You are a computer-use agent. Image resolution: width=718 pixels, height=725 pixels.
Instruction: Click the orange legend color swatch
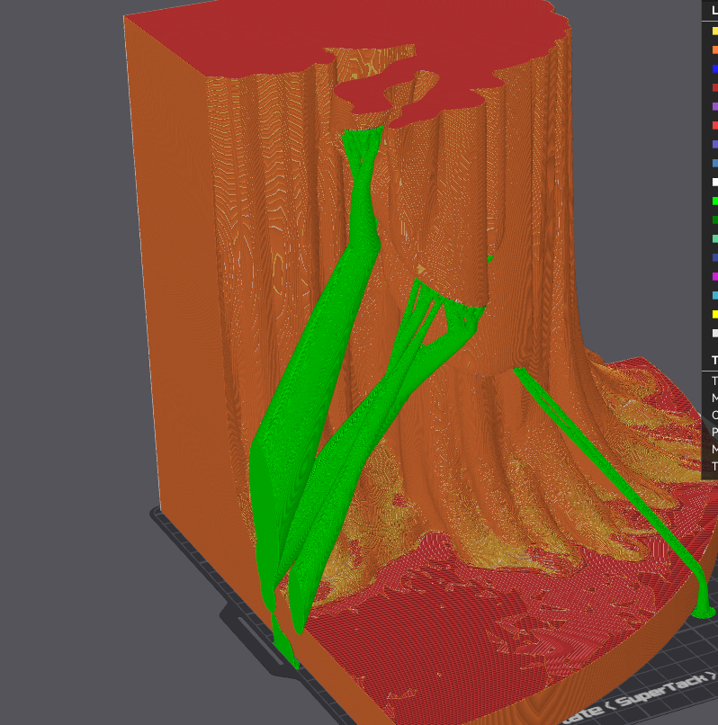click(x=715, y=50)
